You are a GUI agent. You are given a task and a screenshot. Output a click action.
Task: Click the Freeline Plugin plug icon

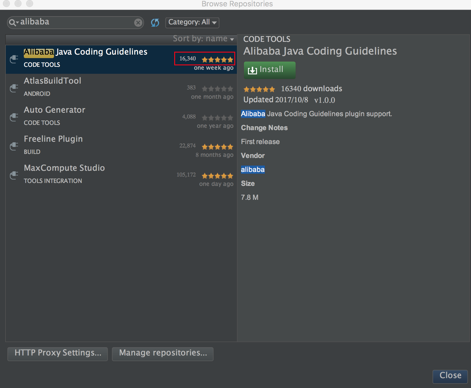(14, 146)
